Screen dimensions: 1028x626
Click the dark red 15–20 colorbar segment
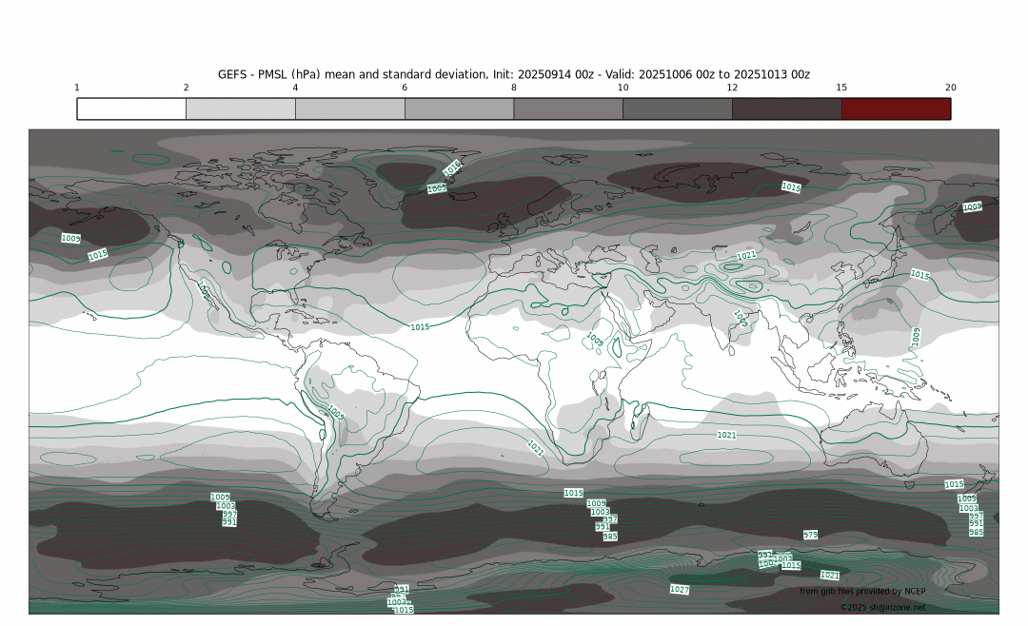(x=896, y=108)
